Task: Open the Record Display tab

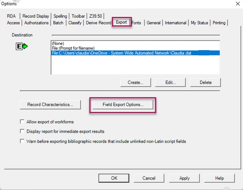Action: pyautogui.click(x=36, y=16)
